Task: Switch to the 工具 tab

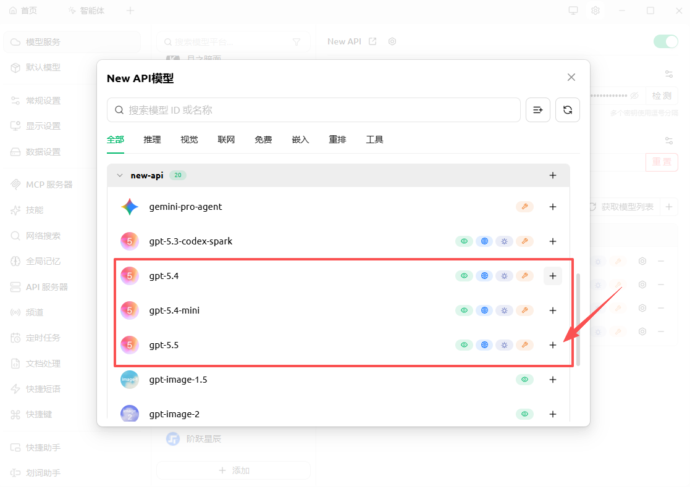Action: click(374, 139)
